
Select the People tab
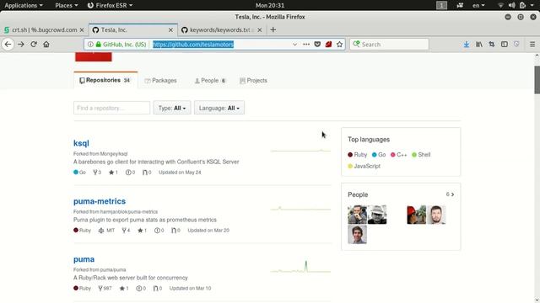210,81
